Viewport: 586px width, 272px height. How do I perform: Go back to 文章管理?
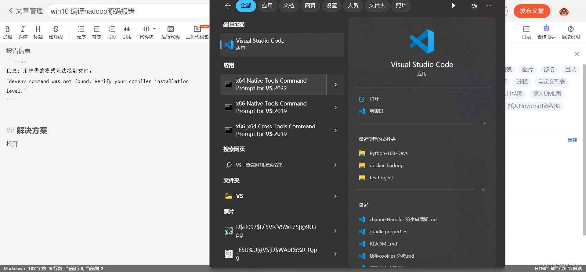[26, 11]
